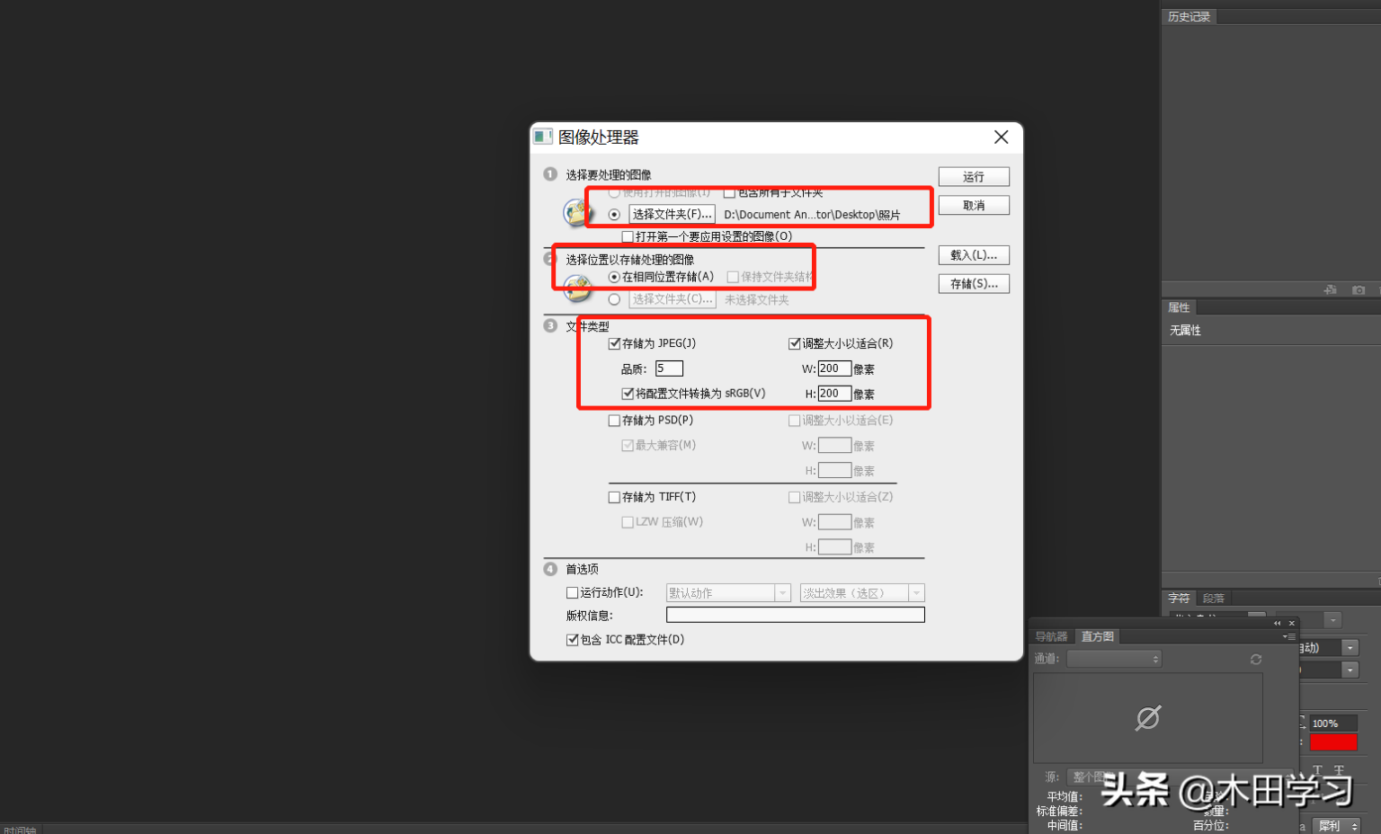Click the 选择文件夹(F)... button

coord(672,214)
